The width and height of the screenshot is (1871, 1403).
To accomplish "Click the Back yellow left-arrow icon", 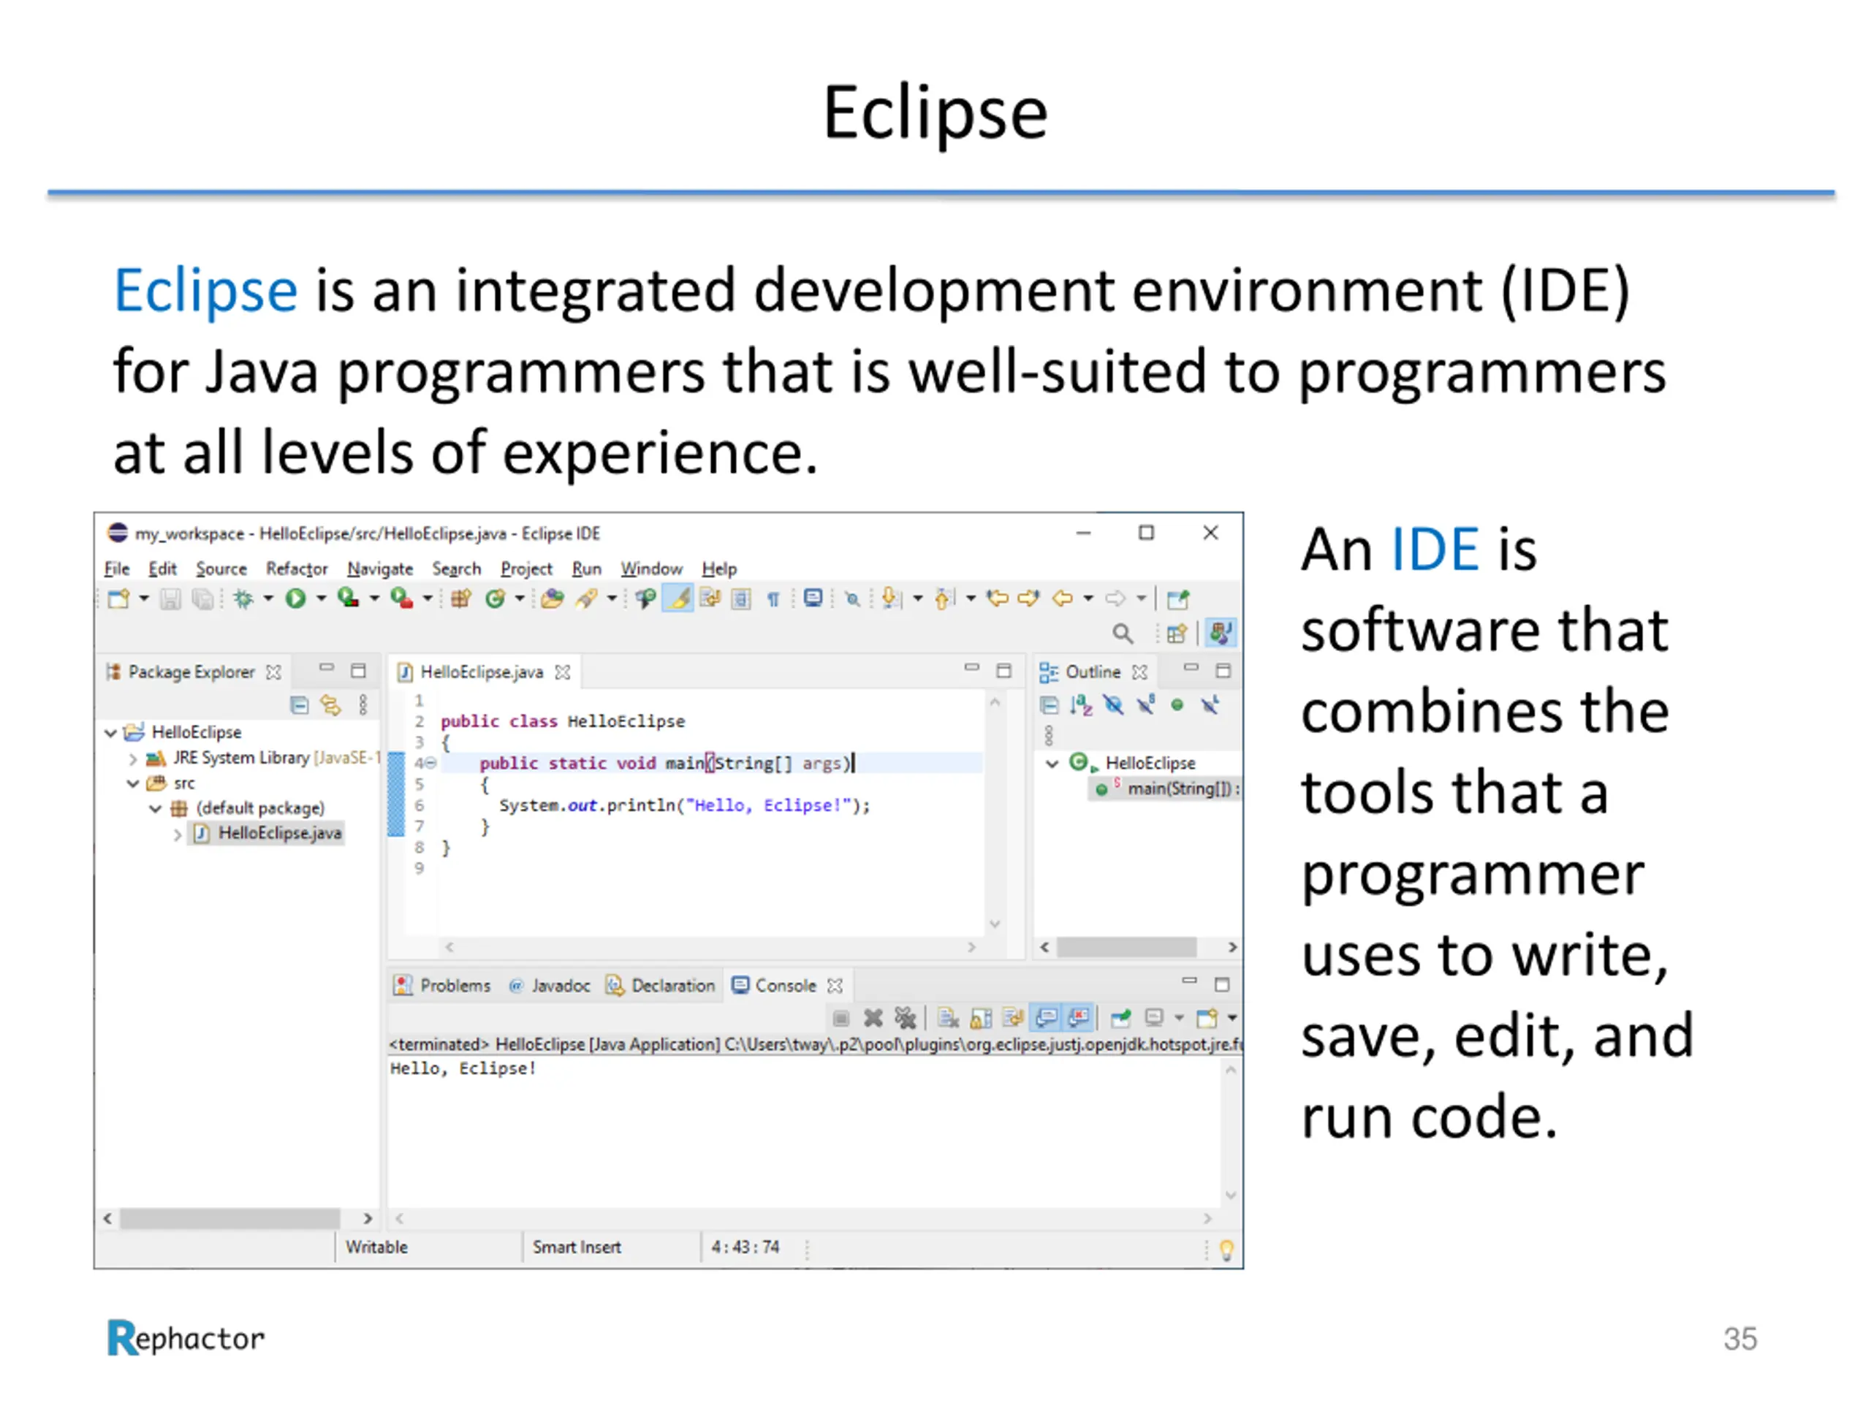I will coord(1063,598).
